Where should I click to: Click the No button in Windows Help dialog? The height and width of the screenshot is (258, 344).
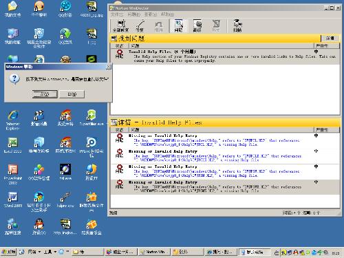point(72,94)
